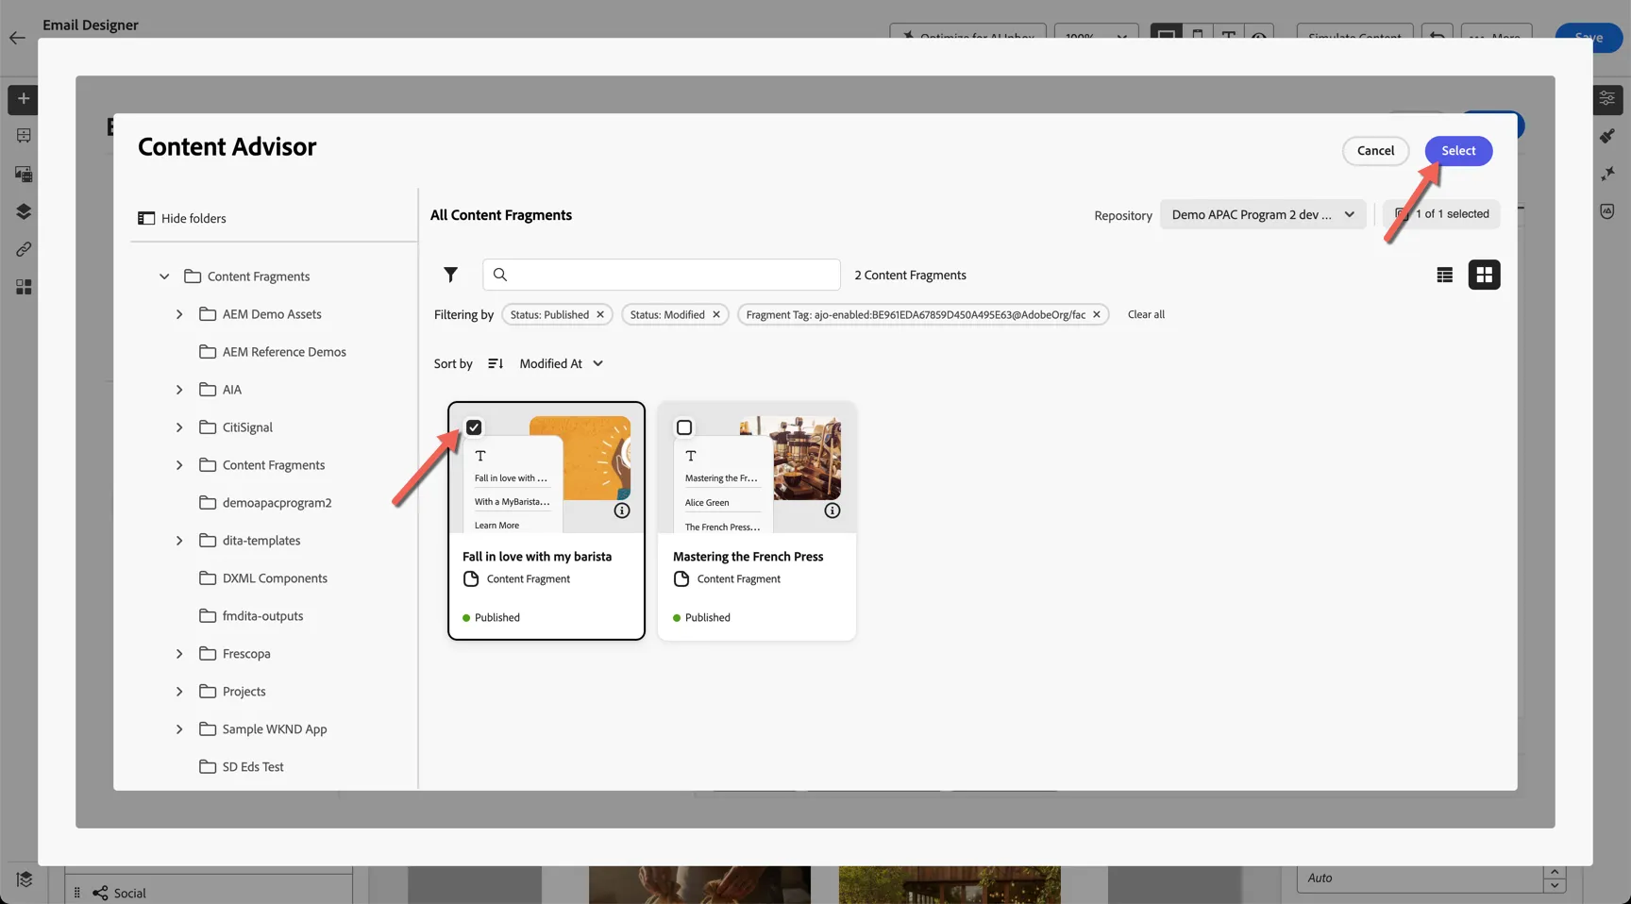This screenshot has height=904, width=1631.
Task: Click the Hide folders panel icon
Action: coord(146,218)
